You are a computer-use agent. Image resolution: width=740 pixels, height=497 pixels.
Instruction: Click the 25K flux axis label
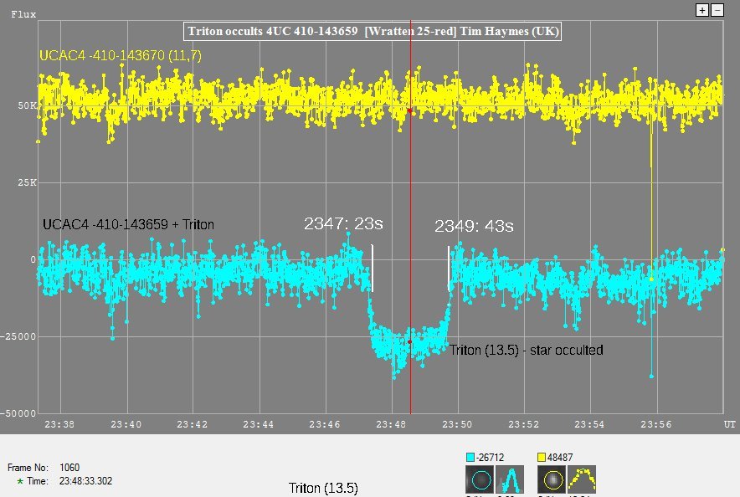pos(27,182)
